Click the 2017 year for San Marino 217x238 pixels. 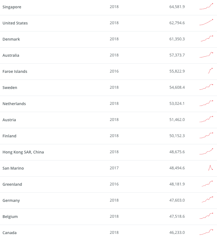click(114, 168)
